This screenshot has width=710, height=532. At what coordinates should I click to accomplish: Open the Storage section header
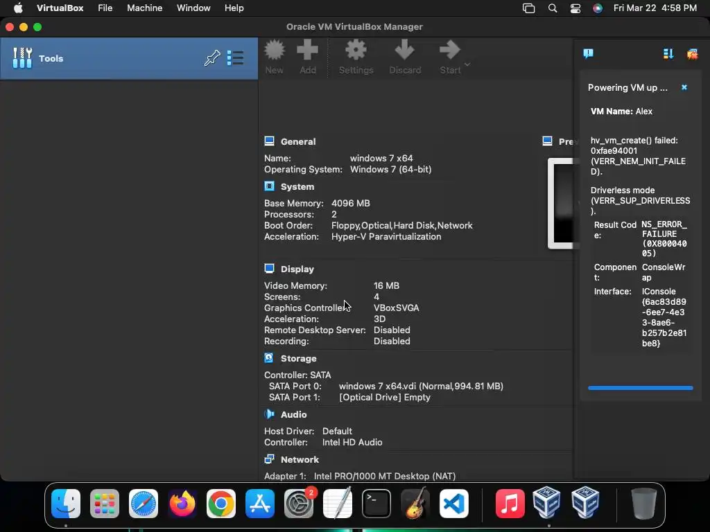click(x=298, y=359)
